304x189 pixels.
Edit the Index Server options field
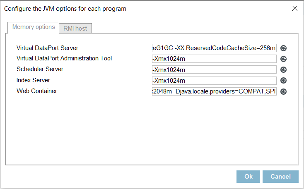click(214, 81)
